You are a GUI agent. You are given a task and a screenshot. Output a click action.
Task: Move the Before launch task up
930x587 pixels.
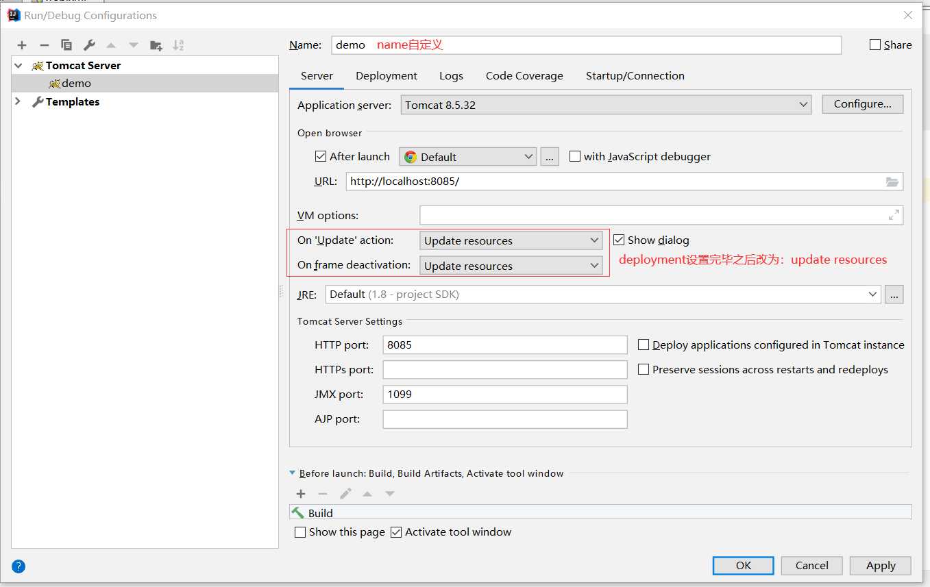[x=367, y=494]
